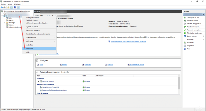The image size is (206, 111).
Task: Open Rubriques relatives aux clusters web link
Action: [x=128, y=41]
